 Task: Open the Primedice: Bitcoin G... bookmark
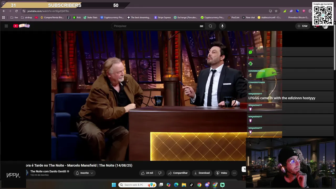pos(296,18)
